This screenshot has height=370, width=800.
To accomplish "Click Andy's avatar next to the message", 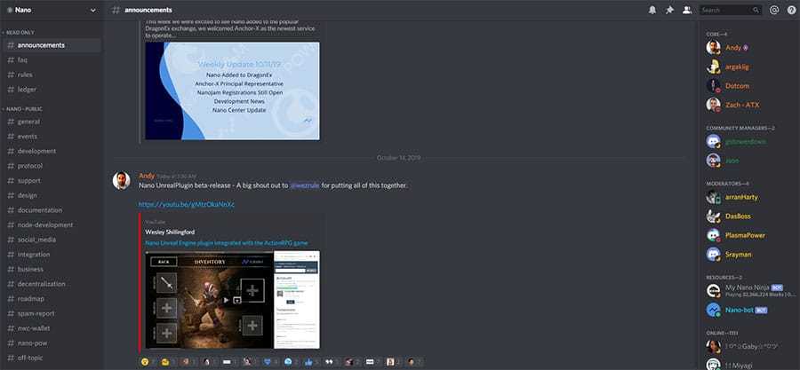I will coord(121,180).
